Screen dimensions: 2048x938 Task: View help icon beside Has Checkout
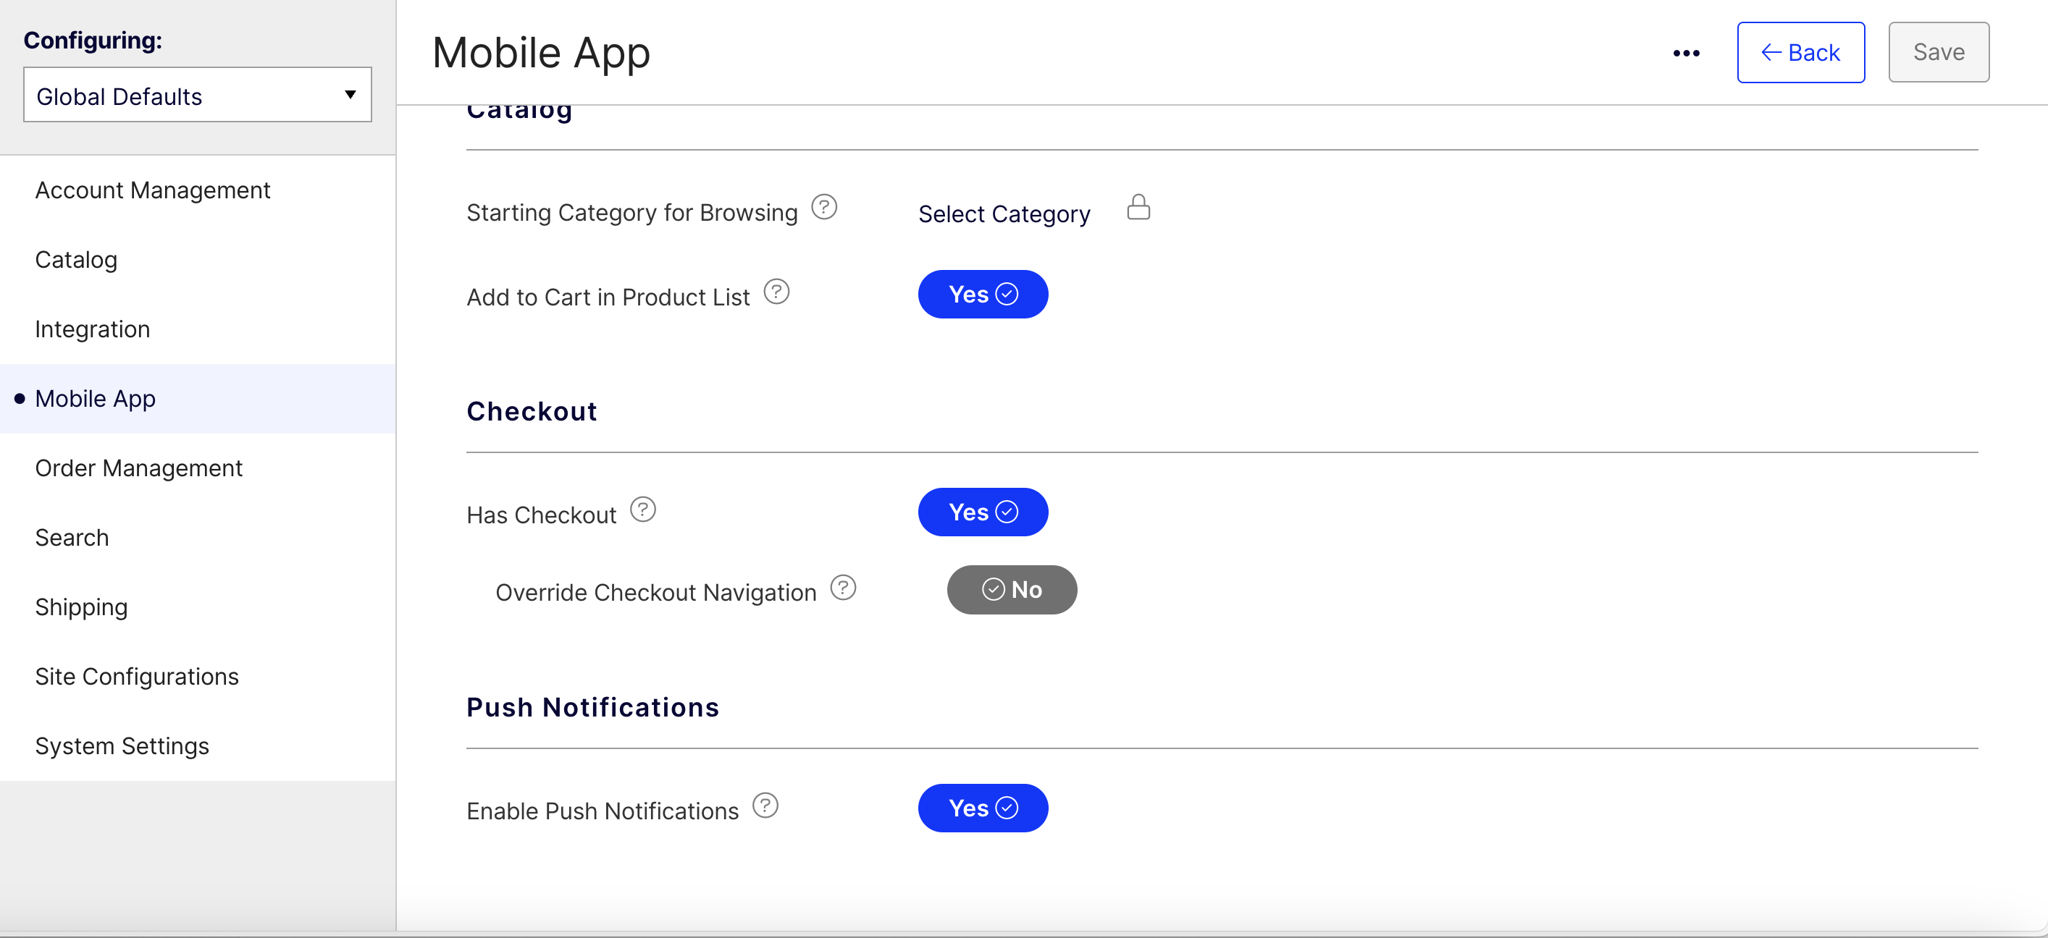(642, 510)
